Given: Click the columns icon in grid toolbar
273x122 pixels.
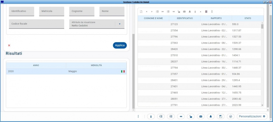Looking at the screenshot, I should pos(206,12).
